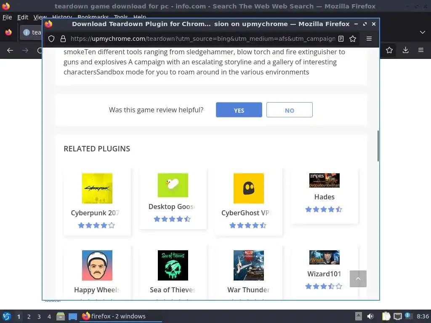Click bookmark star in background Firefox toolbar
Image resolution: width=431 pixels, height=323 pixels.
[389, 50]
